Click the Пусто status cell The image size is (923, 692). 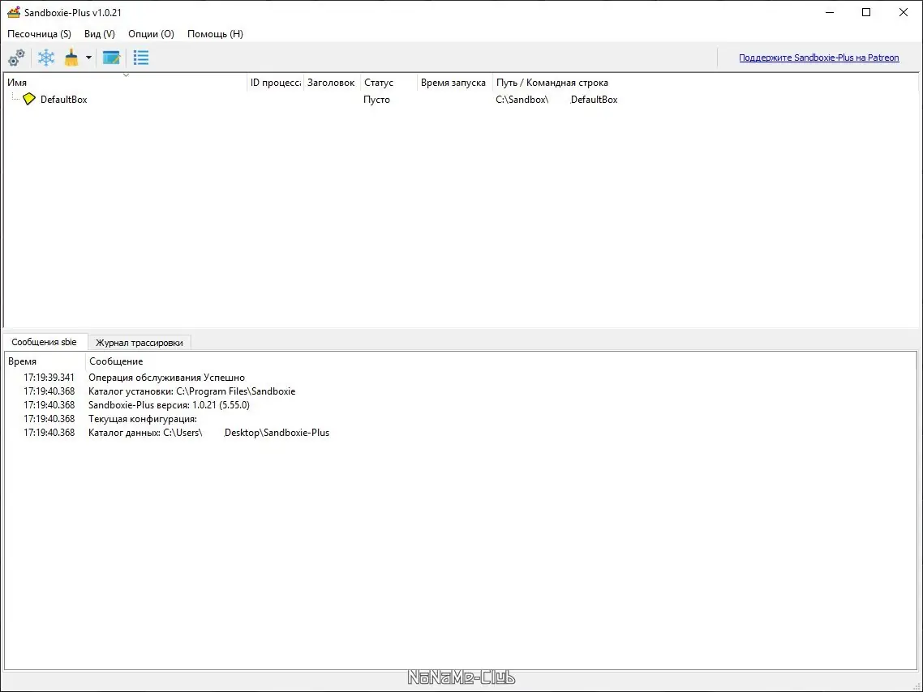pos(376,100)
